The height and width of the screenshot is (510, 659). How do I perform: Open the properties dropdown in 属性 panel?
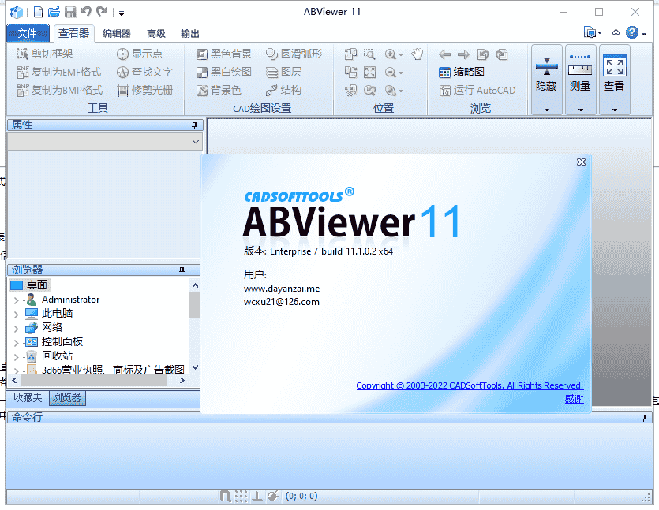[x=196, y=141]
